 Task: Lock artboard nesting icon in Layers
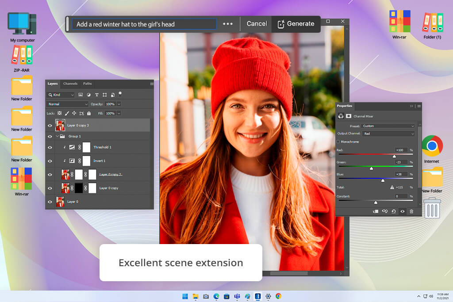point(81,114)
